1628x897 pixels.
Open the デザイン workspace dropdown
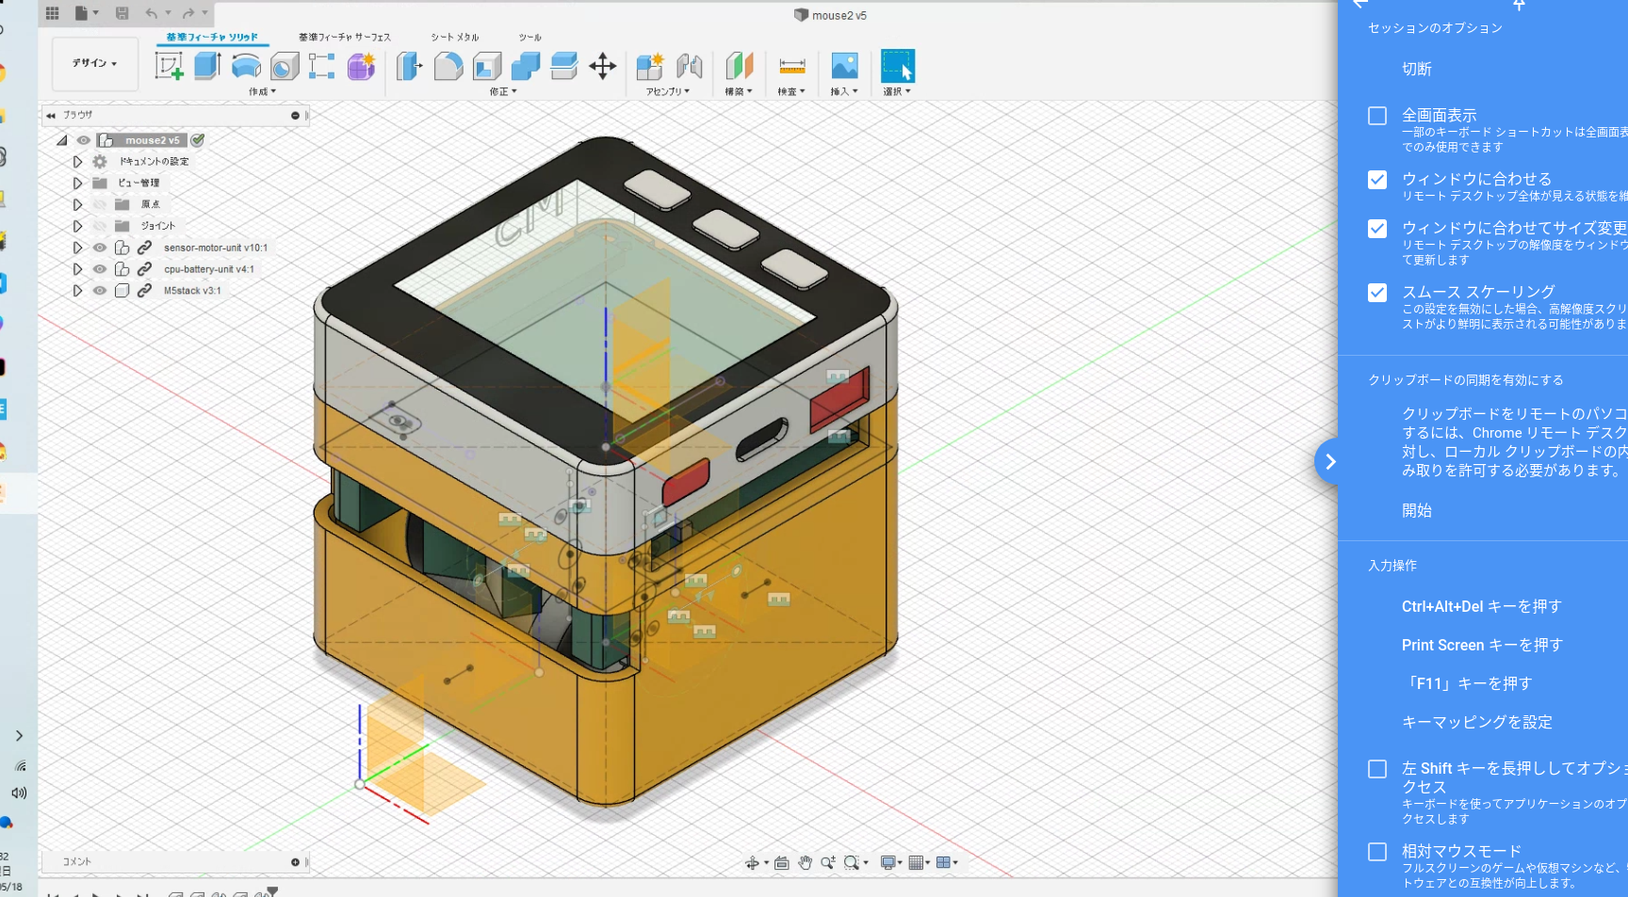(95, 63)
